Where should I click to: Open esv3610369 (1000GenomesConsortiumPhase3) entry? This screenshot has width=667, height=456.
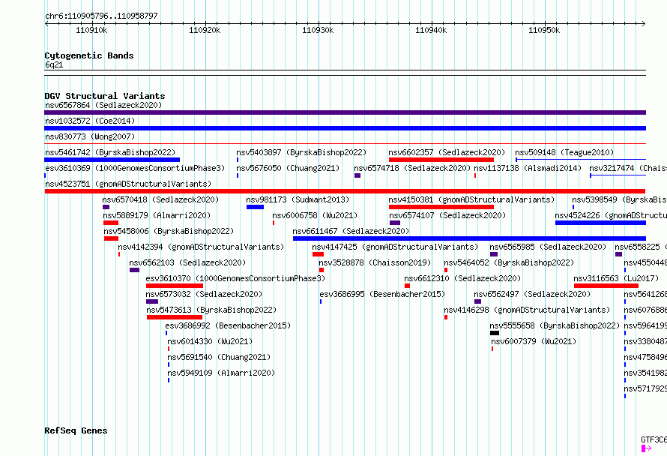click(135, 168)
